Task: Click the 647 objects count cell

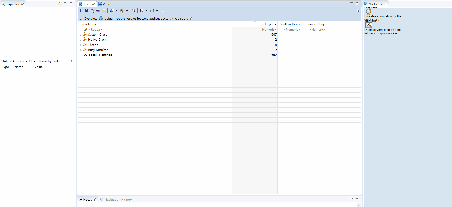Action: pyautogui.click(x=255, y=35)
